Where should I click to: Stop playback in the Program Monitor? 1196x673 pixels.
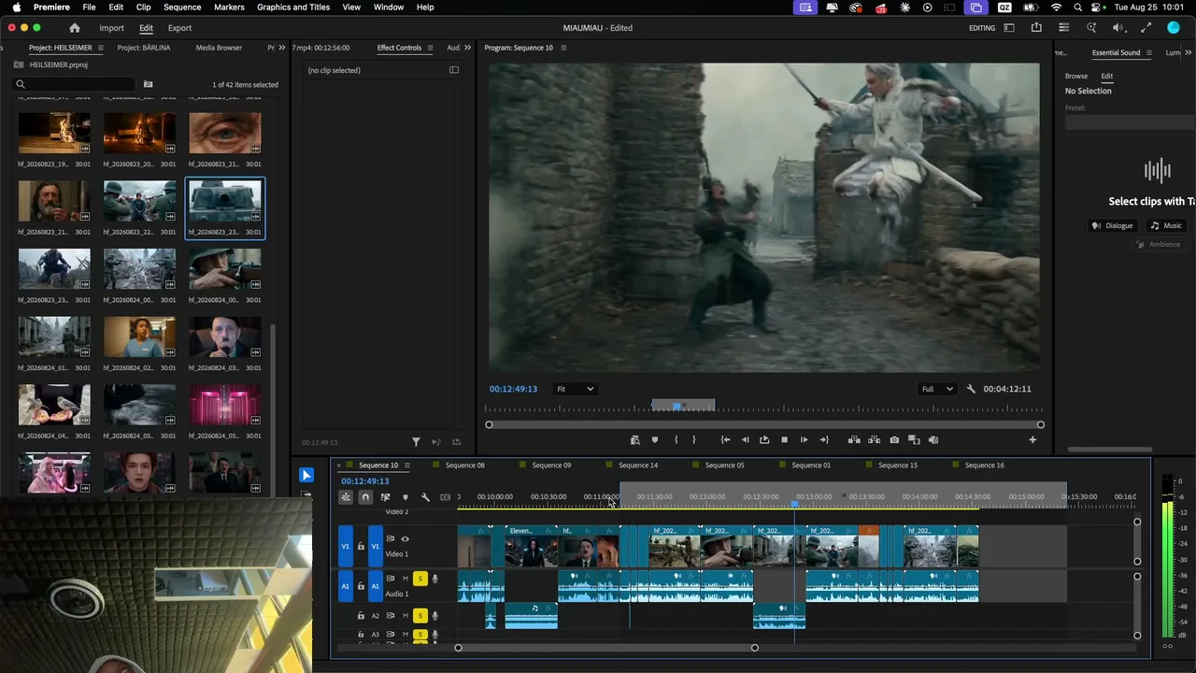[784, 439]
